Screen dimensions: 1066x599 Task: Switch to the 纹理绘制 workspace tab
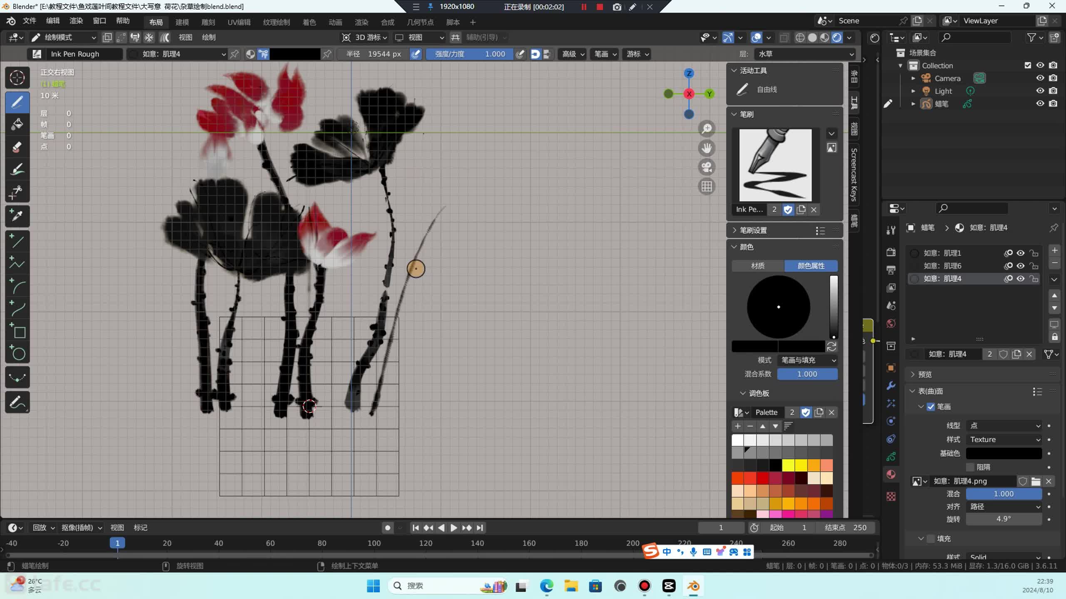pos(276,22)
